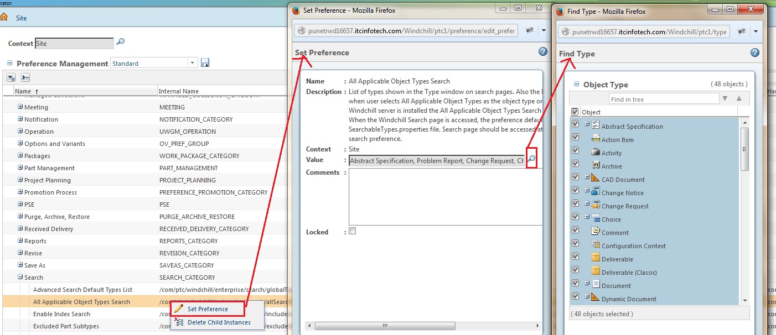The width and height of the screenshot is (776, 335).
Task: Click the Deliverable (Classic) type icon
Action: [596, 271]
